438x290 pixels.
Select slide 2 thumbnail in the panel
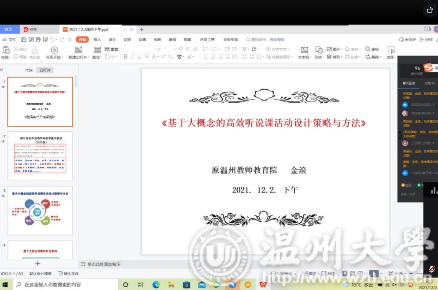[40, 156]
